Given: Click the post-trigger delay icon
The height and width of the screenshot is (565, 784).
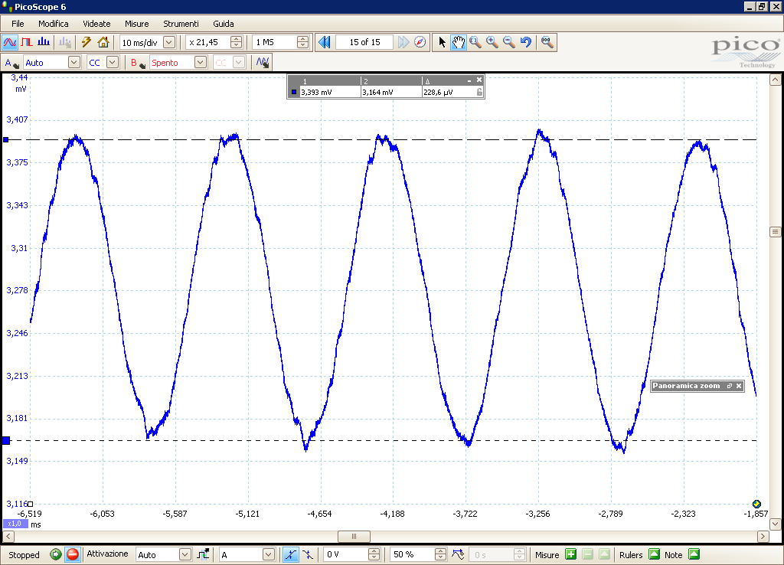Looking at the screenshot, I should click(x=458, y=554).
